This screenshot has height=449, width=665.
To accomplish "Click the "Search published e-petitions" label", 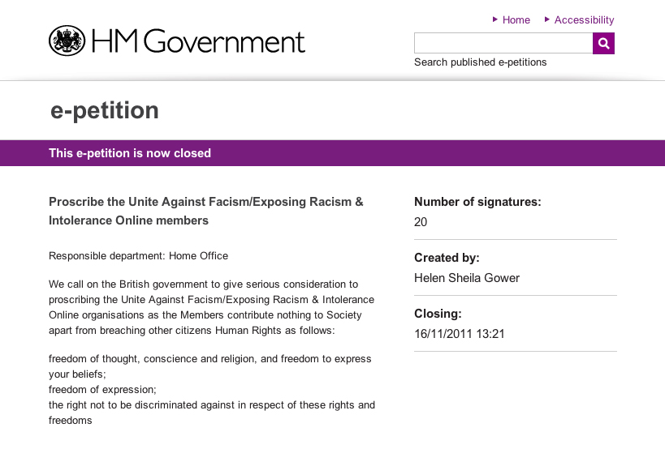I will (480, 62).
